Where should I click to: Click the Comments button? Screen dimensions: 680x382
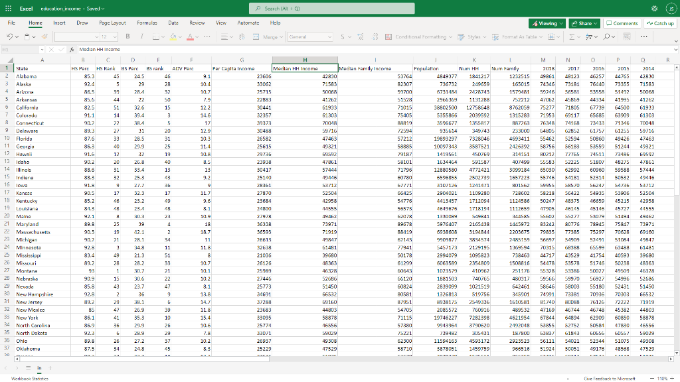pos(622,23)
